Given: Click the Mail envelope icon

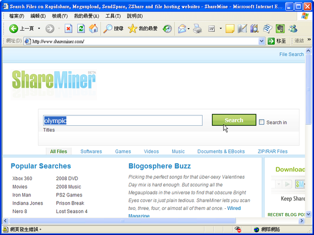Looking at the screenshot, I should [182, 29].
